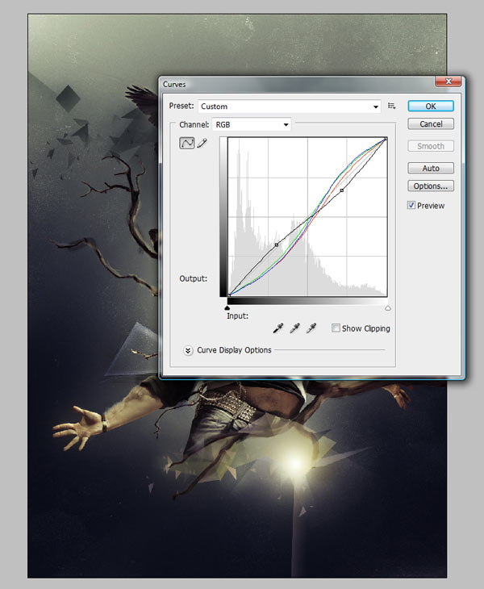Confirm curves with OK button
Image resolution: width=484 pixels, height=589 pixels.
click(x=431, y=107)
